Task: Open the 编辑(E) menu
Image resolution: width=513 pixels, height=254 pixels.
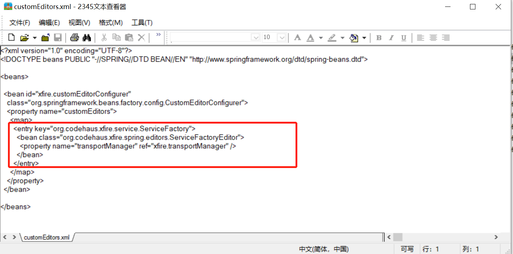Action: tap(49, 23)
